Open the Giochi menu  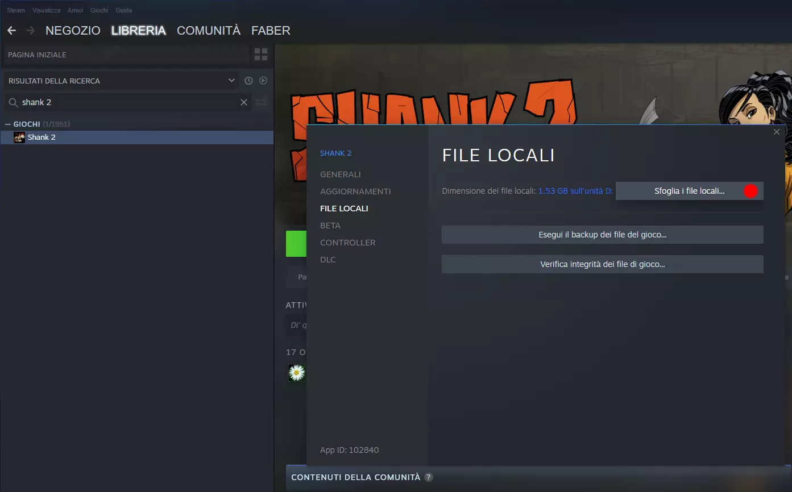99,10
